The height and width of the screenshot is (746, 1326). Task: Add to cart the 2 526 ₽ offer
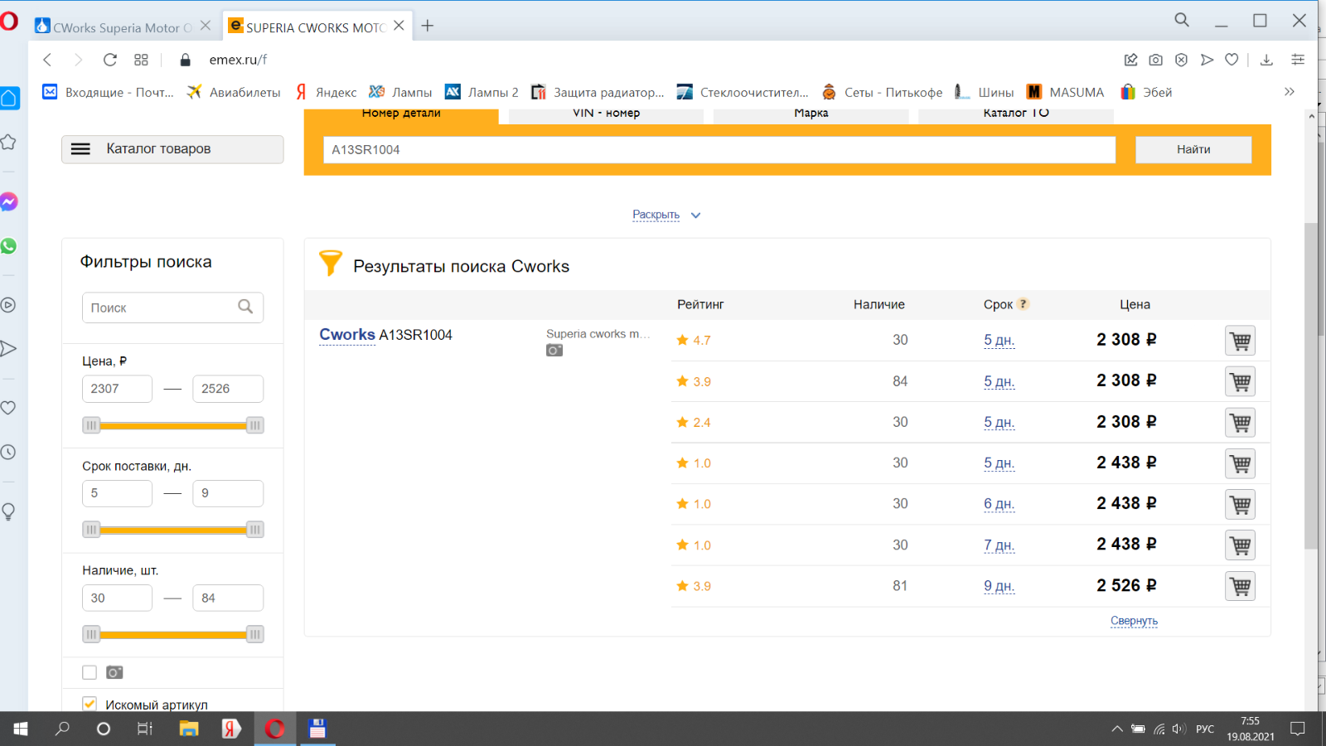pos(1240,586)
